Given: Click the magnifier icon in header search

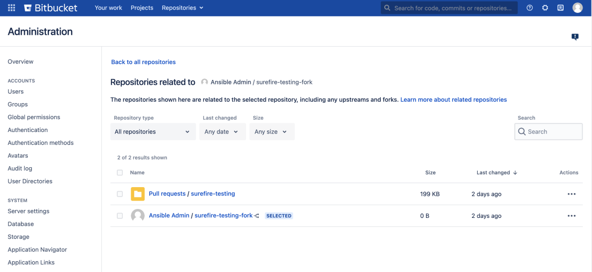Looking at the screenshot, I should coord(387,8).
